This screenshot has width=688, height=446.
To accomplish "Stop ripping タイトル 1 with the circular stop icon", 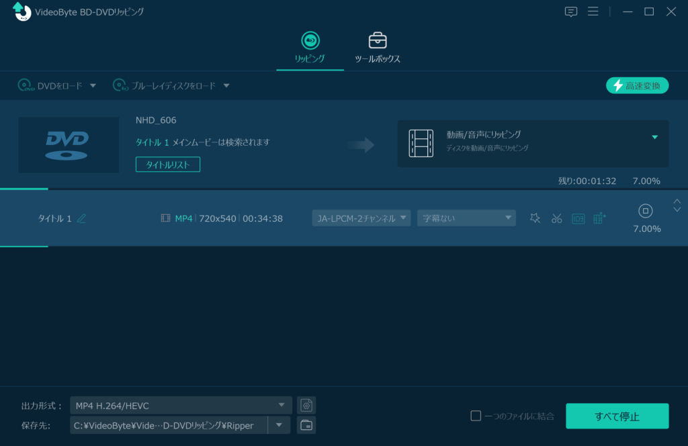I will click(645, 211).
